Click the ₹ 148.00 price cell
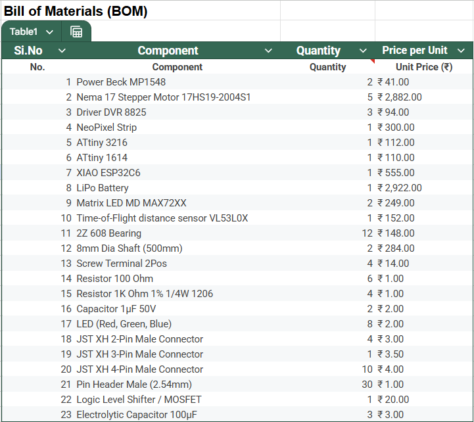The height and width of the screenshot is (422, 474). pos(424,233)
